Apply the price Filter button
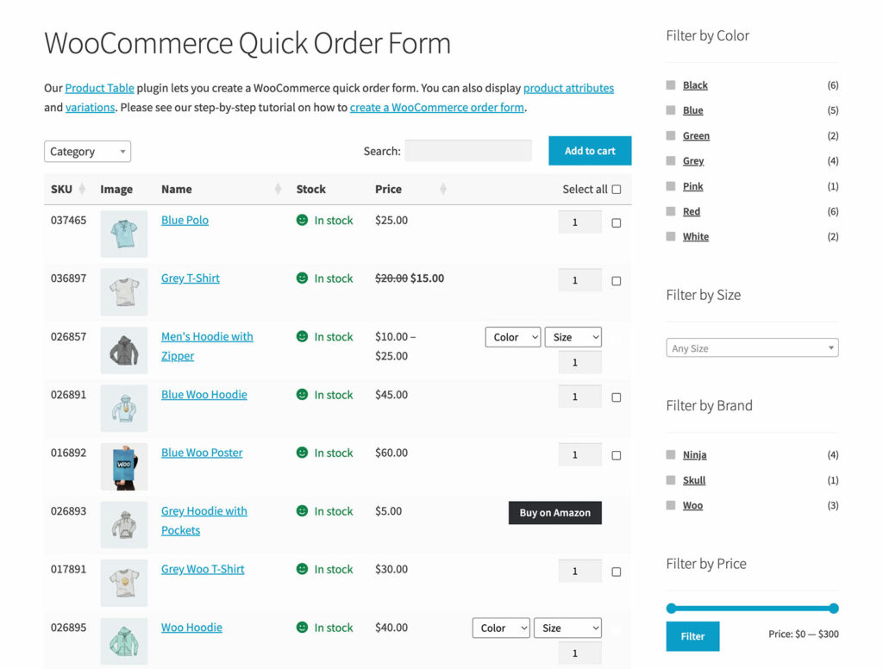The width and height of the screenshot is (883, 669). coord(692,636)
